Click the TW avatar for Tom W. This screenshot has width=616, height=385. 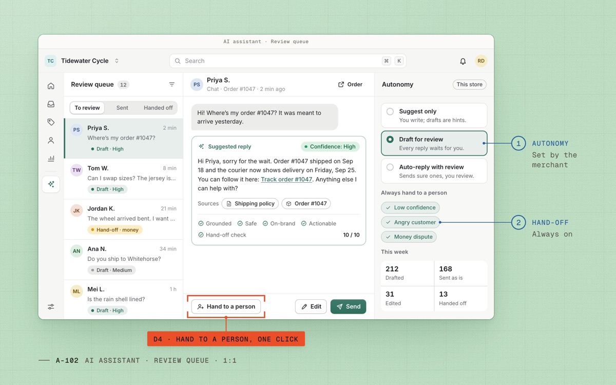click(76, 170)
